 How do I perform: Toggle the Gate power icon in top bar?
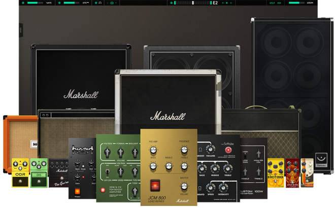tap(23, 3)
